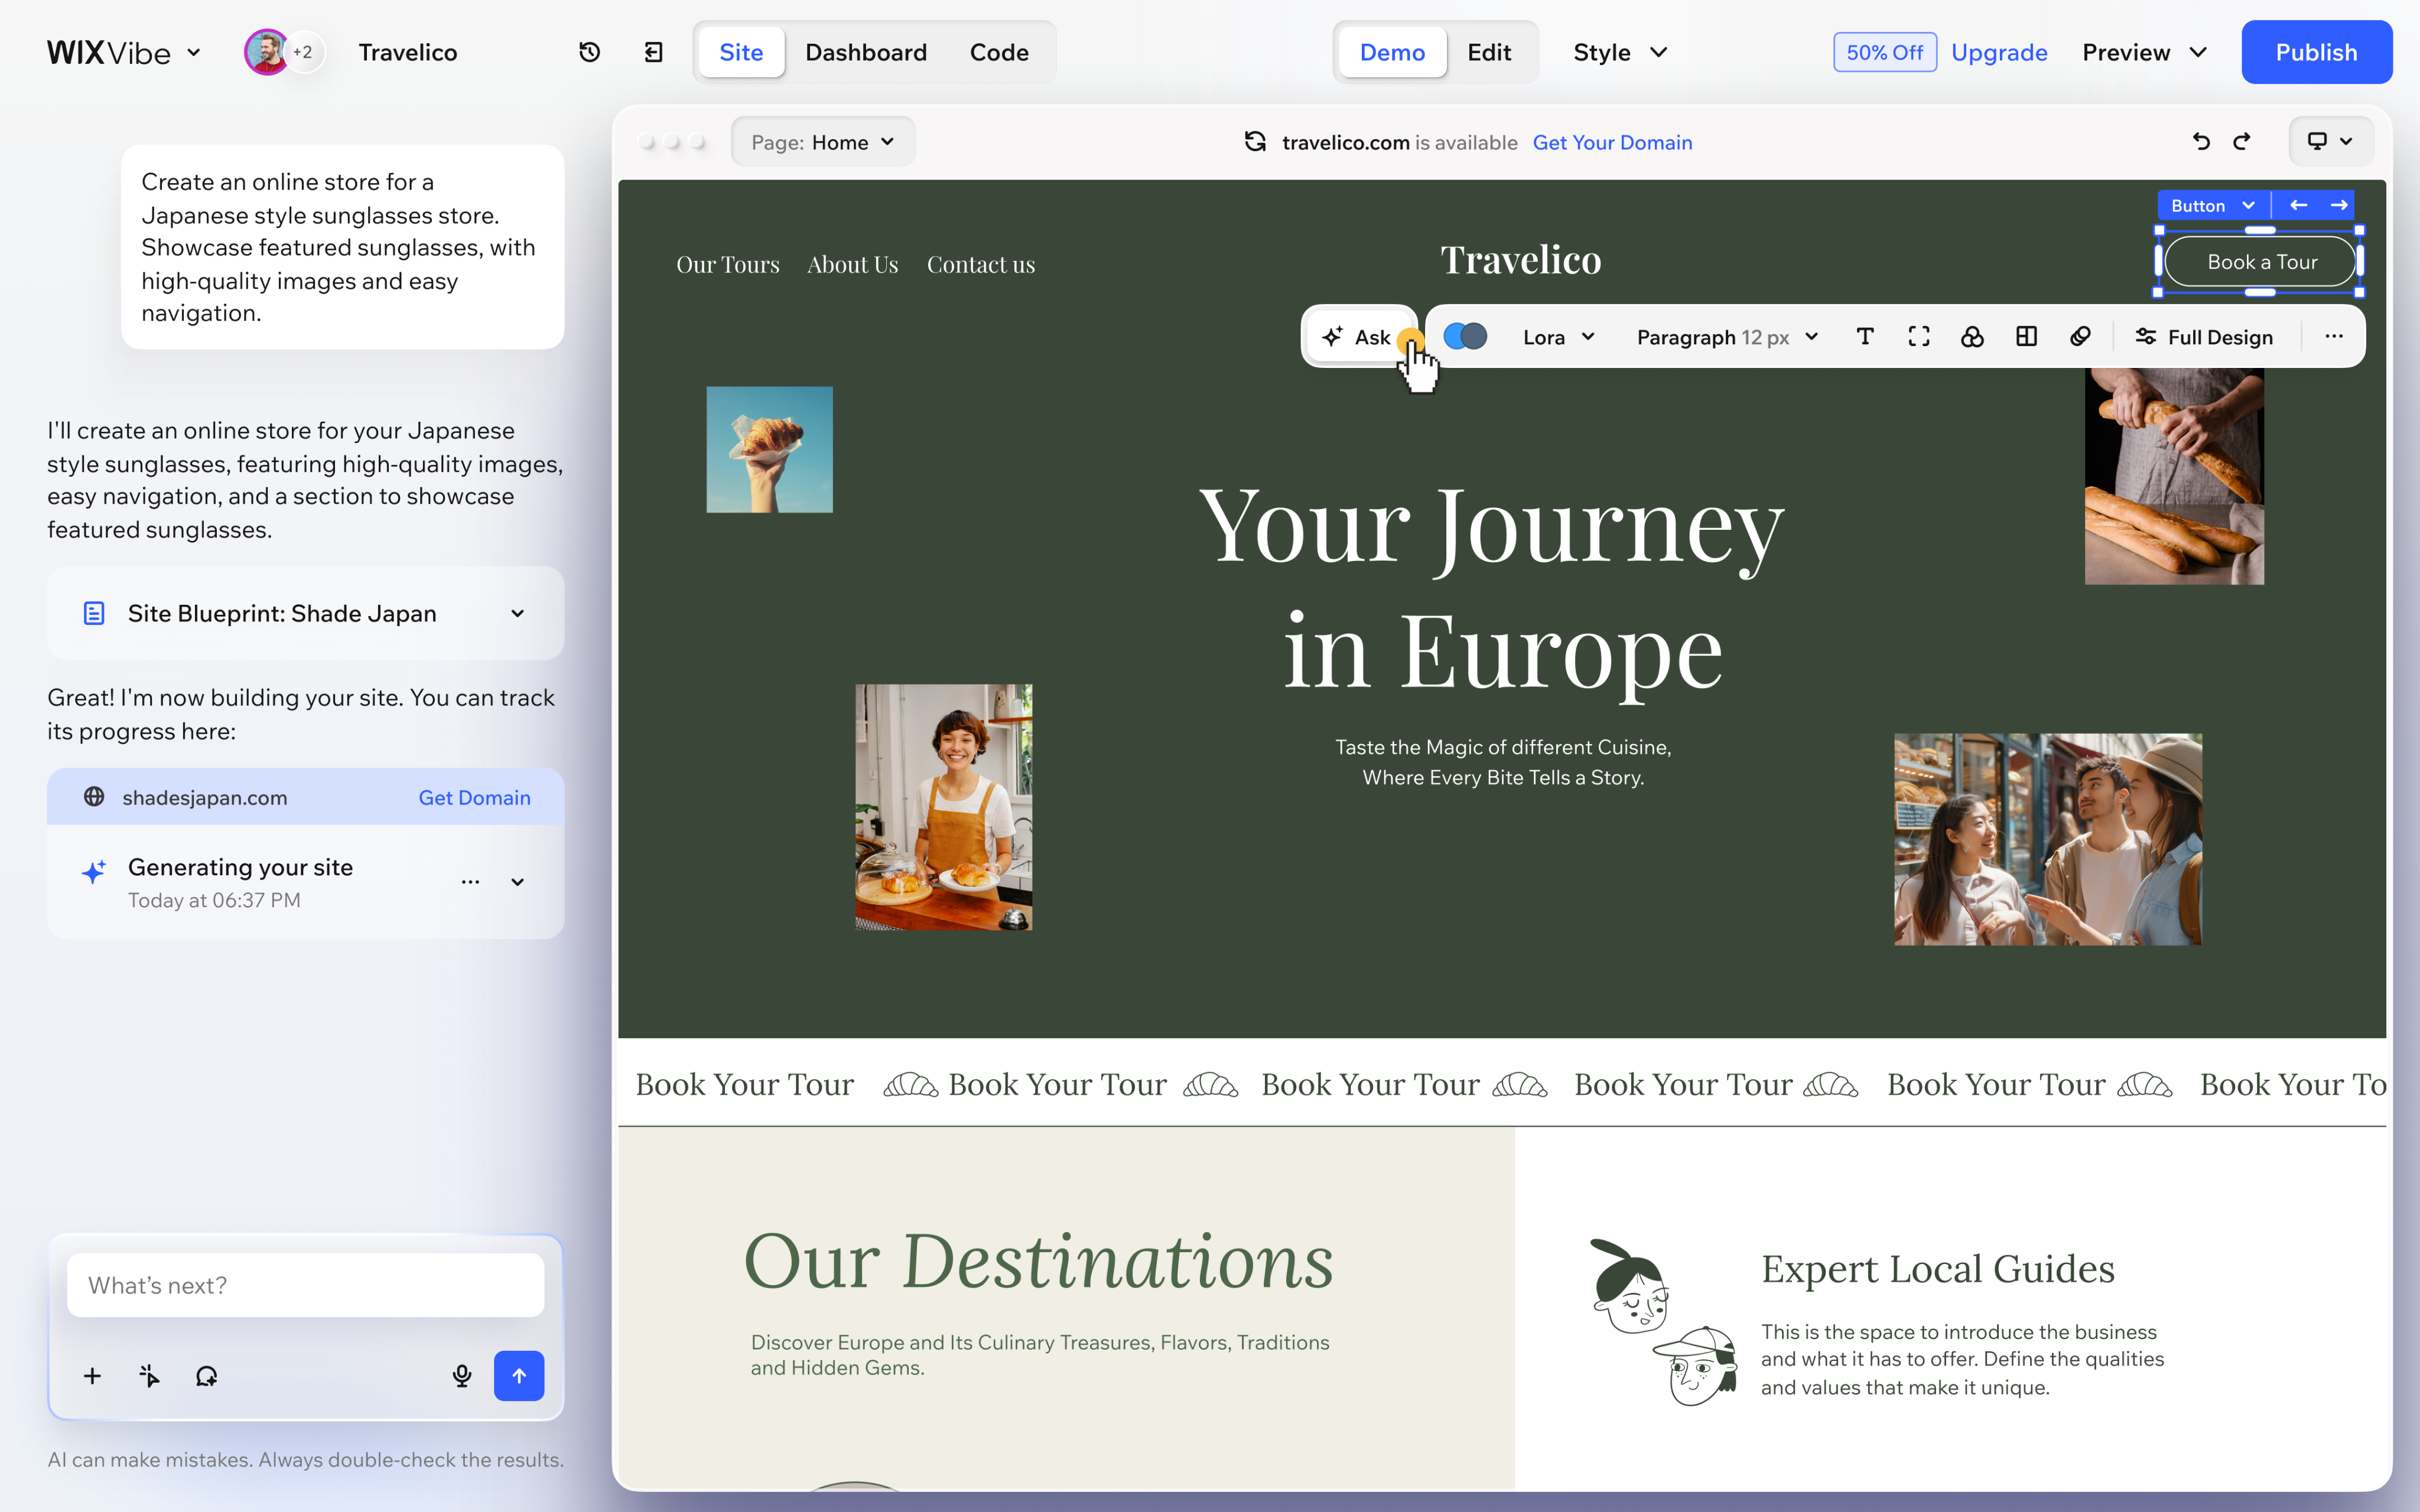Open the Lora font dropdown

[x=1558, y=337]
